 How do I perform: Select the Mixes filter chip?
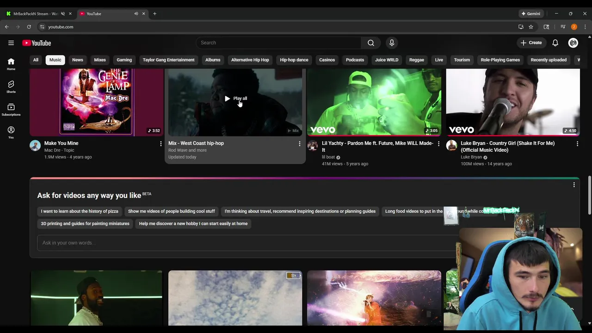pos(100,60)
